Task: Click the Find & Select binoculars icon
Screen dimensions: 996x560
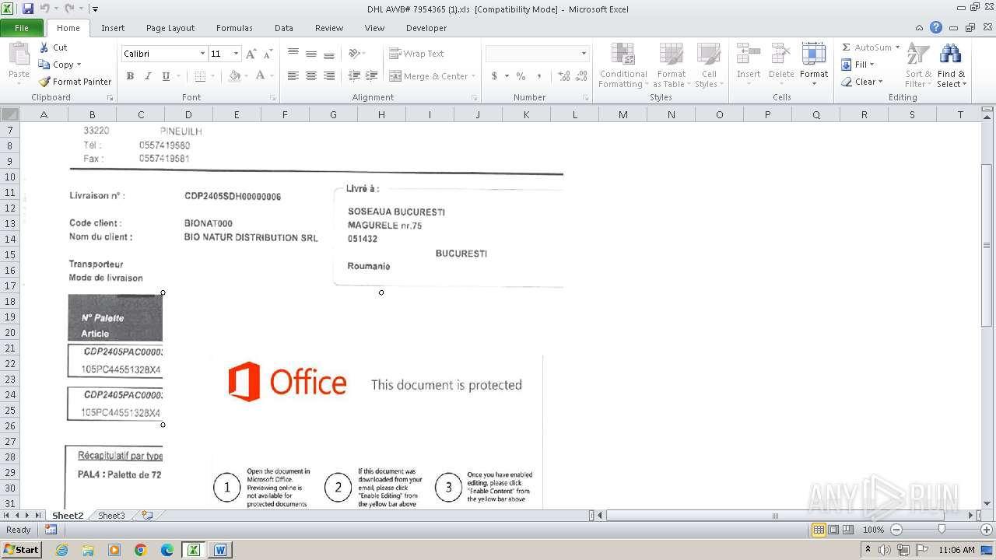Action: tap(950, 54)
